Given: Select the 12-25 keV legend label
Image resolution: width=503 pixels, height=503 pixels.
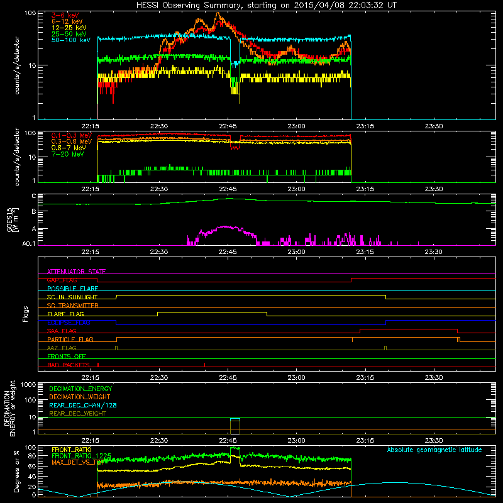Looking at the screenshot, I should (69, 28).
